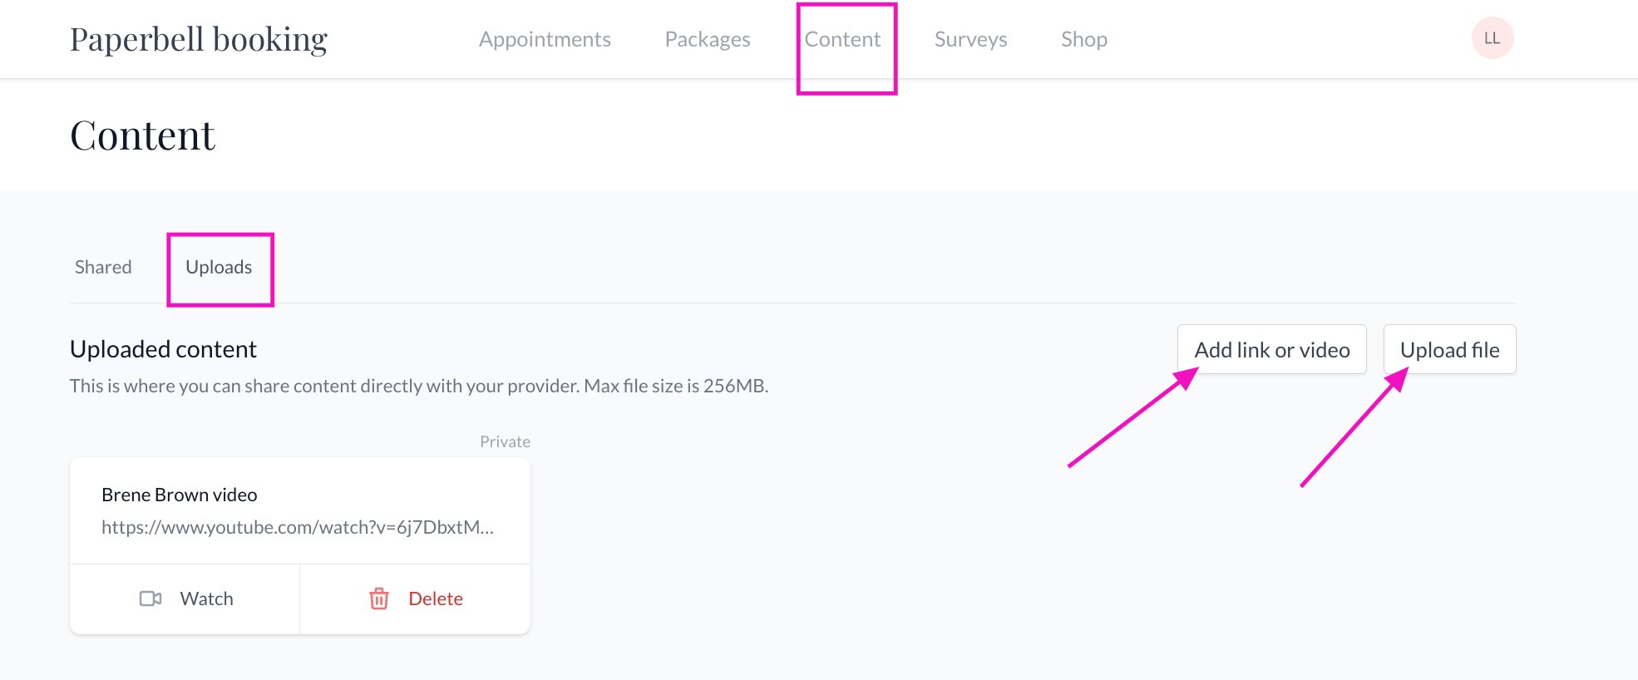
Task: Navigate to Packages
Action: click(707, 38)
